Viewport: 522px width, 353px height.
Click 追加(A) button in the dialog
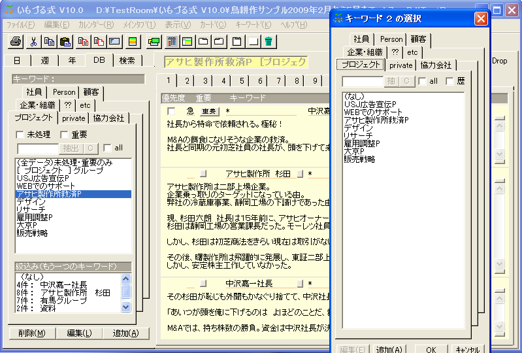coord(389,349)
